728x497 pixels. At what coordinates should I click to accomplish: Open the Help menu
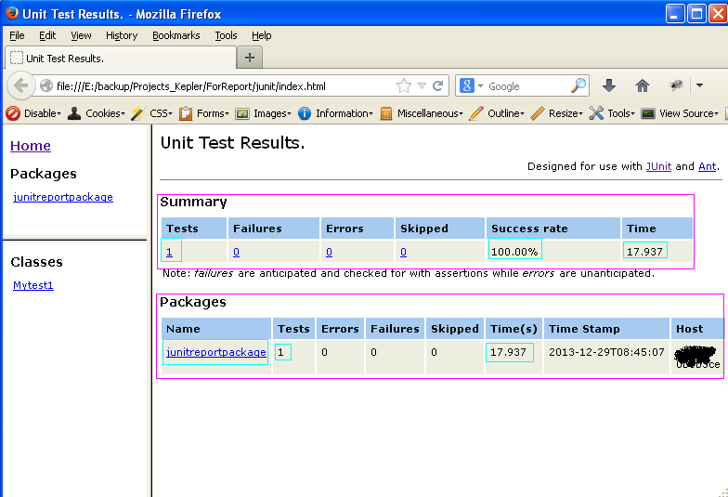click(262, 35)
